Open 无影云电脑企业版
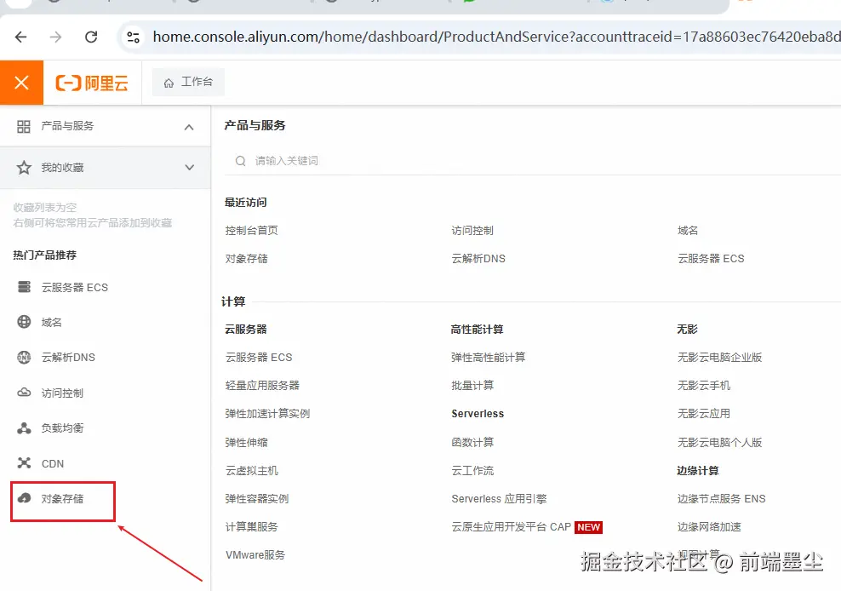This screenshot has height=591, width=841. click(719, 358)
